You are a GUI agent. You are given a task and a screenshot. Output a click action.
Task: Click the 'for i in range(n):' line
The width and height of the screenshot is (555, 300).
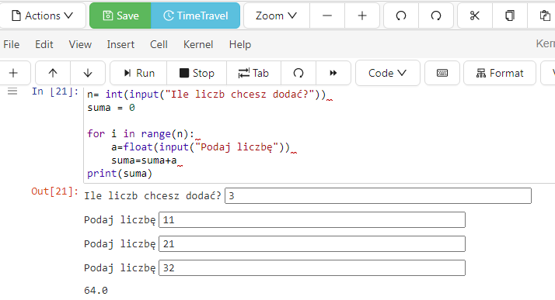(x=141, y=134)
